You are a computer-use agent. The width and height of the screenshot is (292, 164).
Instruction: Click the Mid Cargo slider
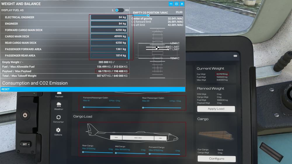coord(116,153)
